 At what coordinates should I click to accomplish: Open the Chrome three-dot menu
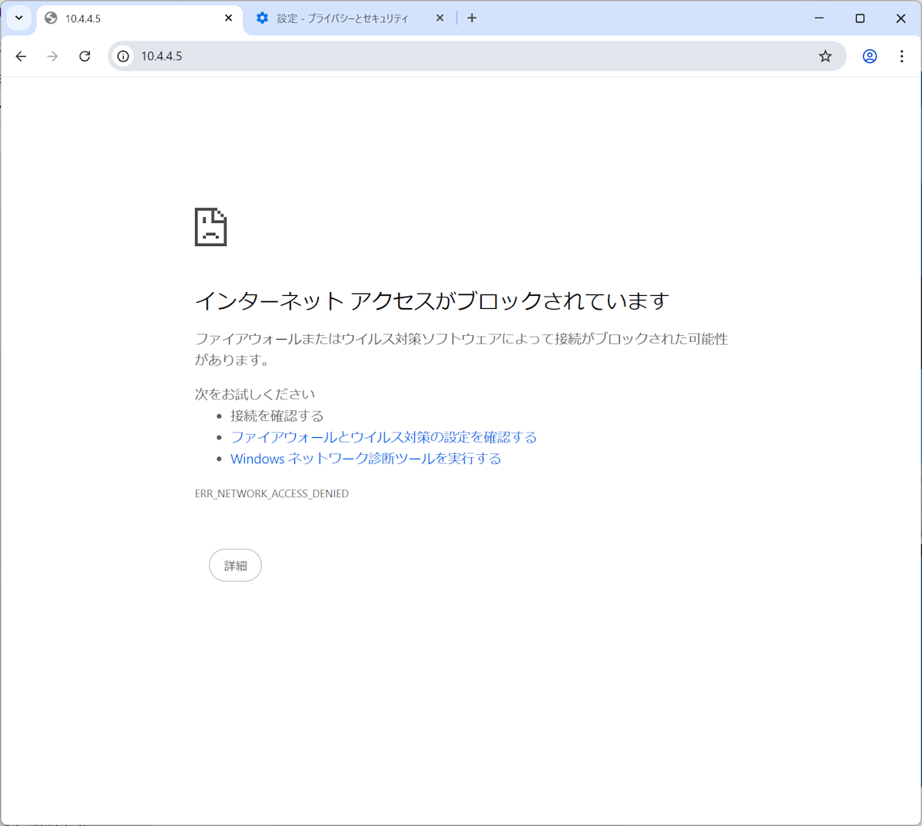[901, 56]
